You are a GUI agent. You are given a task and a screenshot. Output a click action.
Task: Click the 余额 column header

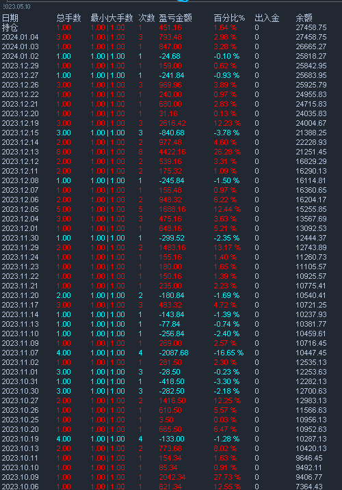304,18
